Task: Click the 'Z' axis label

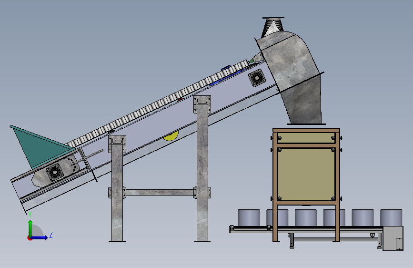Action: tap(51, 235)
